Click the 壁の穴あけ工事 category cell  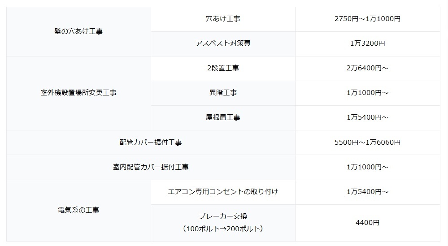(78, 31)
